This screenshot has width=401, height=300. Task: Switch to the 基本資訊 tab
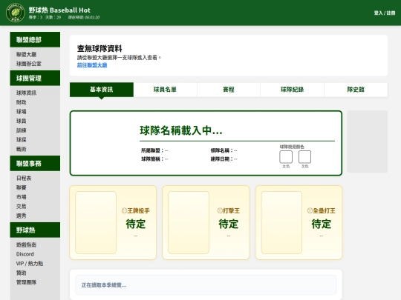click(102, 90)
